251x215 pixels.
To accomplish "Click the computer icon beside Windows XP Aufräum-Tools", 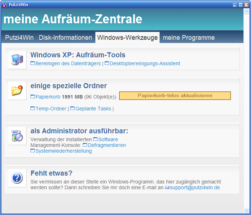I will [17, 60].
